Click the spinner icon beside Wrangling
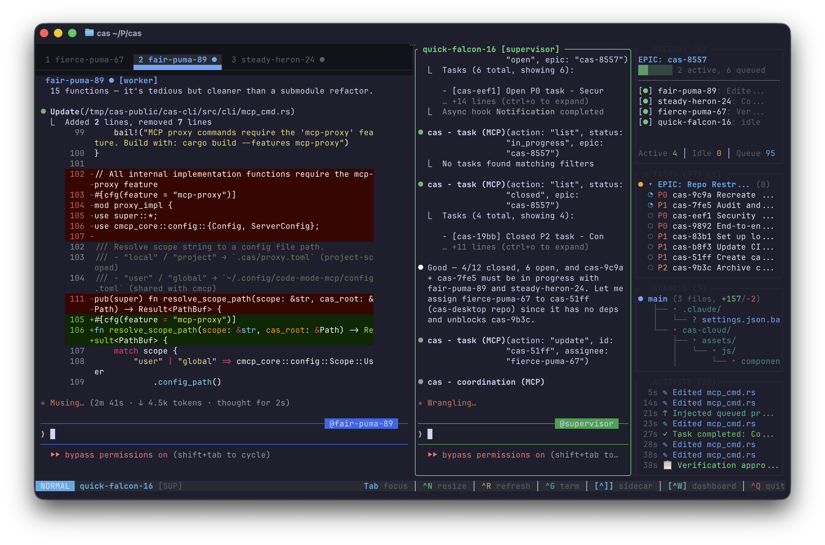The height and width of the screenshot is (545, 825). (x=420, y=403)
